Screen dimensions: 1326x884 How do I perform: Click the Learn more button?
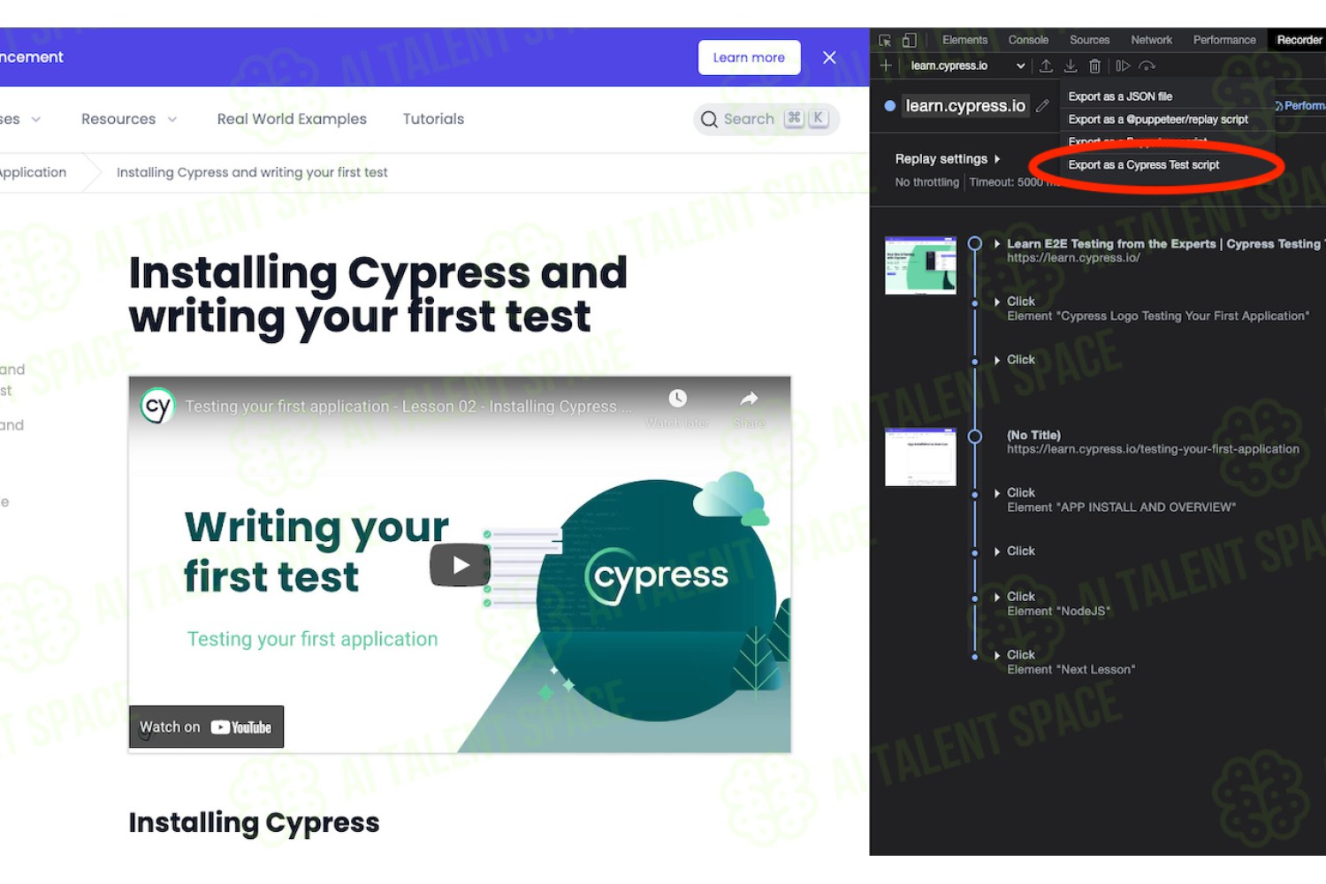click(749, 57)
